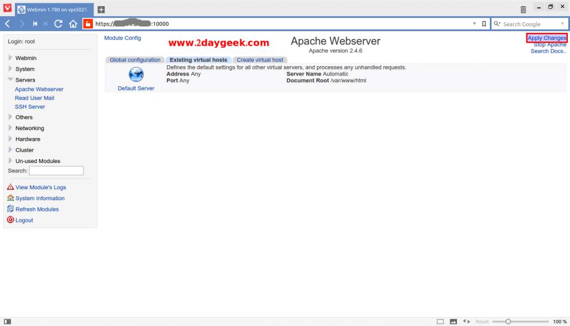Click the System Information house icon
The width and height of the screenshot is (570, 326).
(x=10, y=197)
